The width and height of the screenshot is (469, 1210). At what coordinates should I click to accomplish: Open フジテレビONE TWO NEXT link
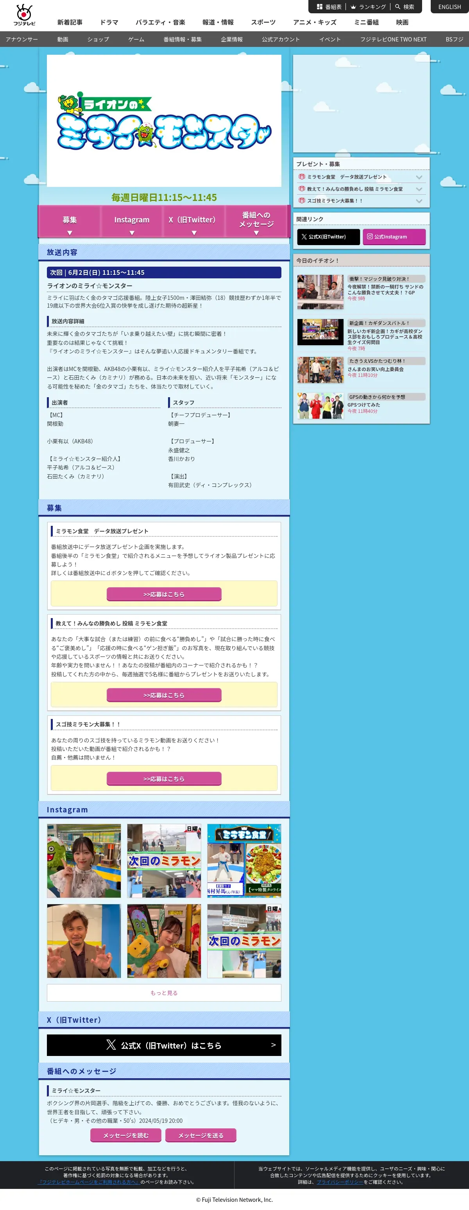click(x=394, y=39)
